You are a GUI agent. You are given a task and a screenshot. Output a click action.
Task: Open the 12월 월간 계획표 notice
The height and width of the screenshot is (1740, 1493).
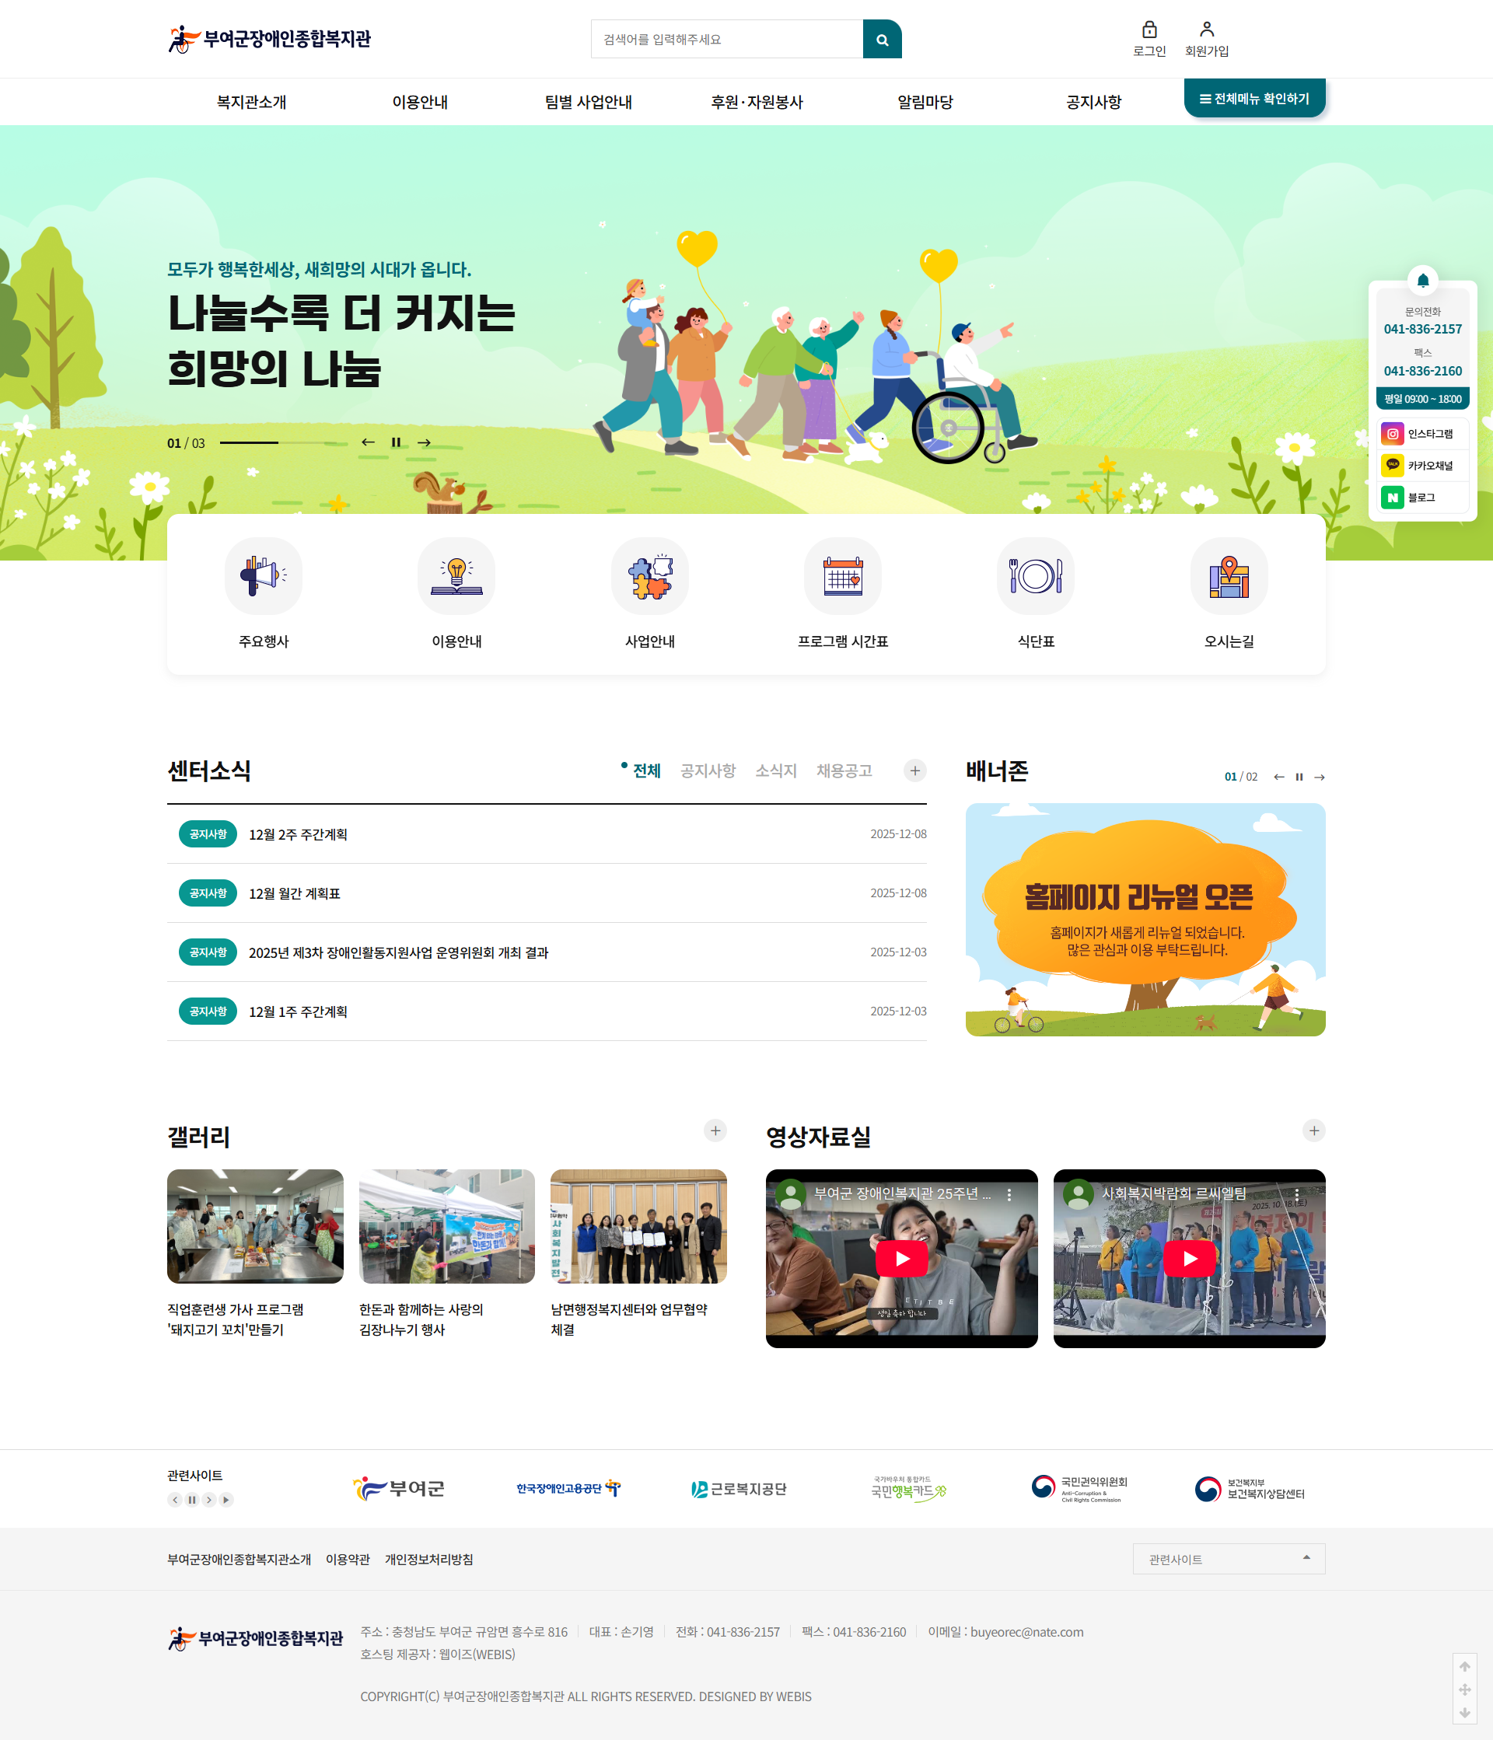(x=294, y=893)
